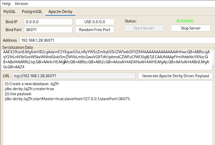The width and height of the screenshot is (215, 145).
Task: Click the 'URL' label
Action: pos(6,76)
